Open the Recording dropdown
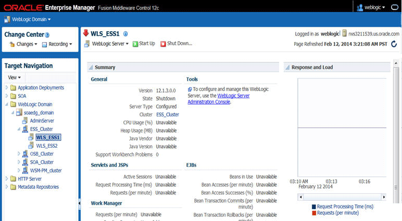Screen dimensions: 402x221 [60, 44]
